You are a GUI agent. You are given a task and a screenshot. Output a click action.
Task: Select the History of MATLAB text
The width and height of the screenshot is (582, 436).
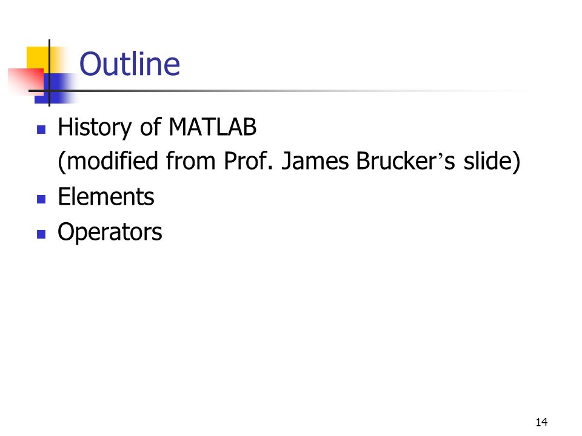coord(157,128)
